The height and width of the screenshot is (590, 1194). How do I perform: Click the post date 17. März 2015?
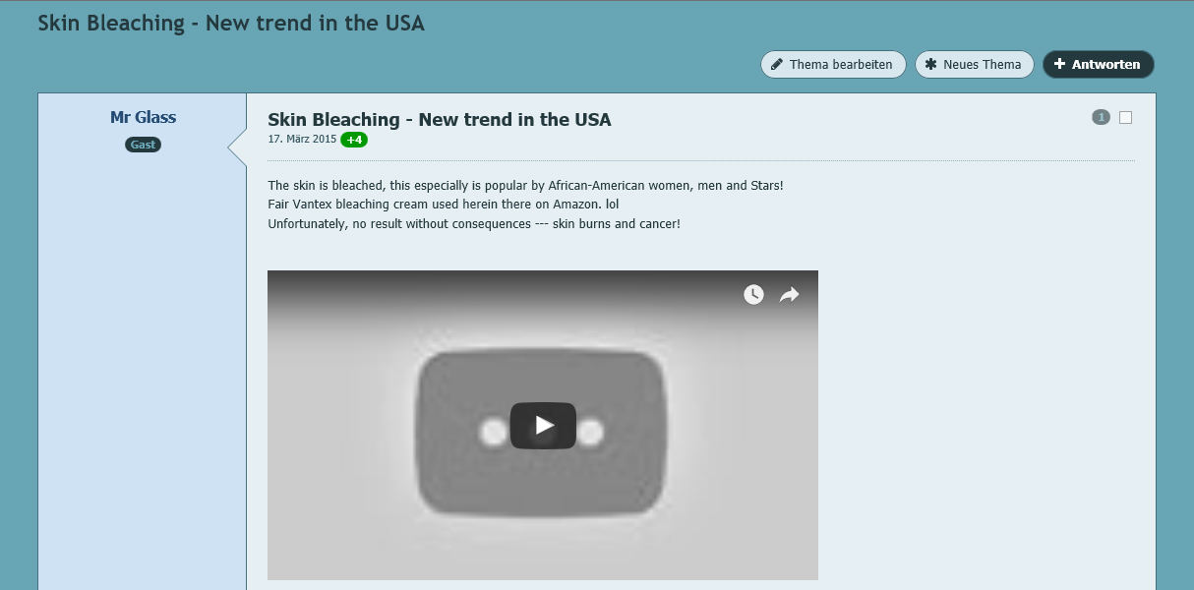tap(302, 140)
